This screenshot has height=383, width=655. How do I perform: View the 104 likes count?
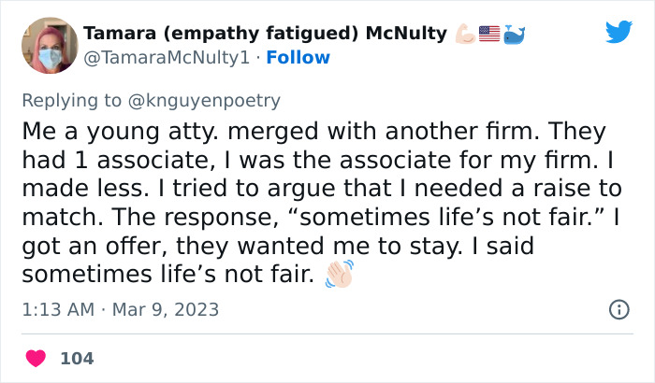coord(77,358)
